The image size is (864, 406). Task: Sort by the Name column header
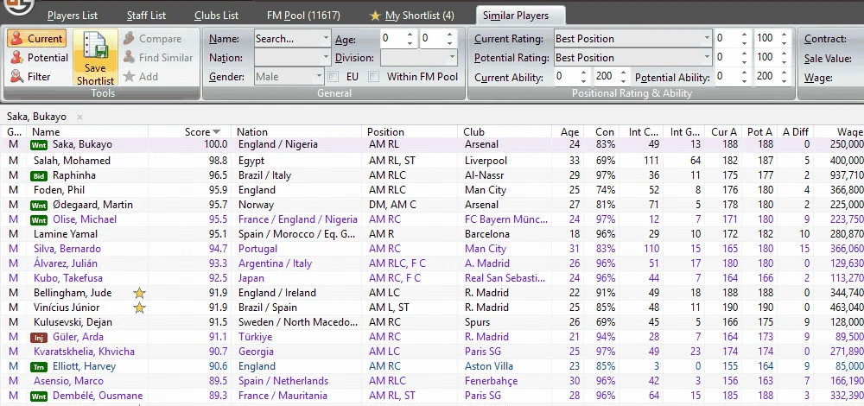87,131
